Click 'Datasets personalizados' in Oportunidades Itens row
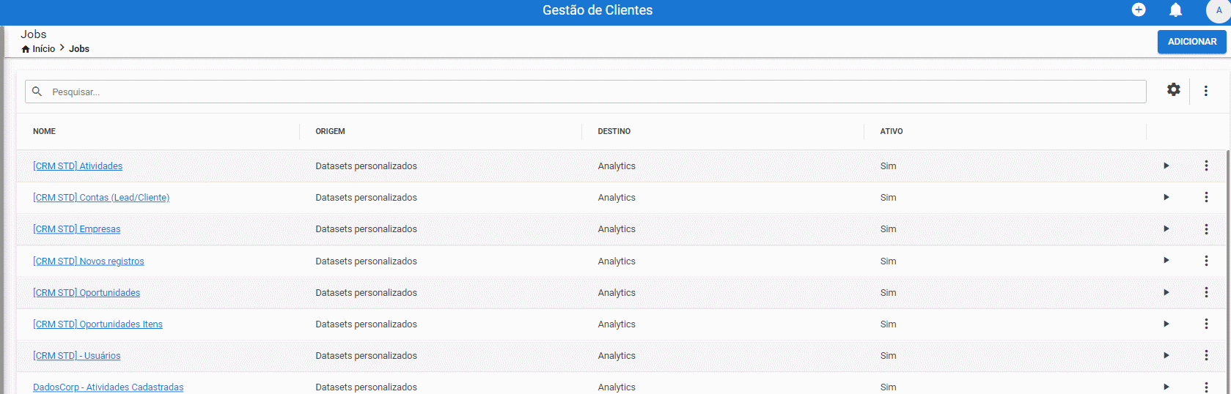 pyautogui.click(x=366, y=324)
